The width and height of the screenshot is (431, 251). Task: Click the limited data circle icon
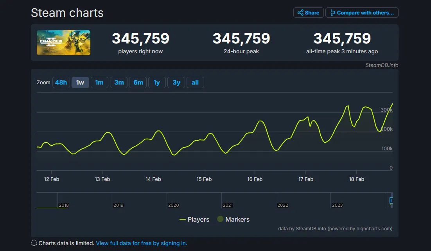[34, 243]
